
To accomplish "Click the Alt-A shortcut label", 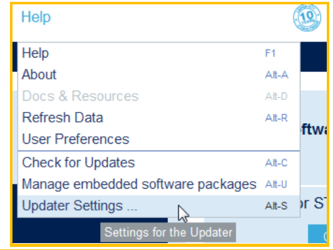I will coord(277,75).
